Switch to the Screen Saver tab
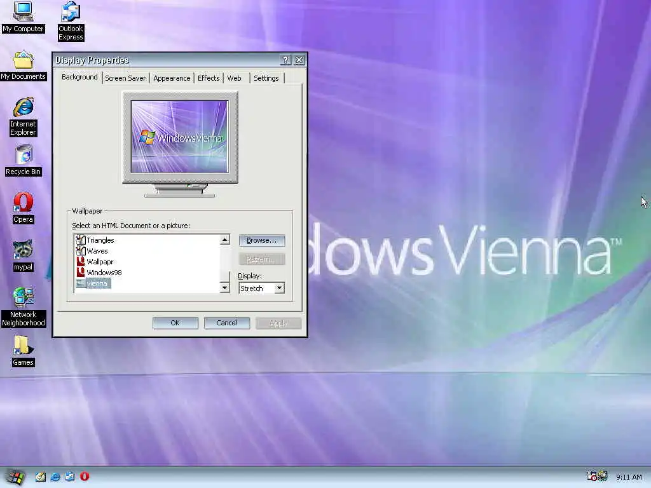Viewport: 651px width, 488px height. [x=125, y=78]
